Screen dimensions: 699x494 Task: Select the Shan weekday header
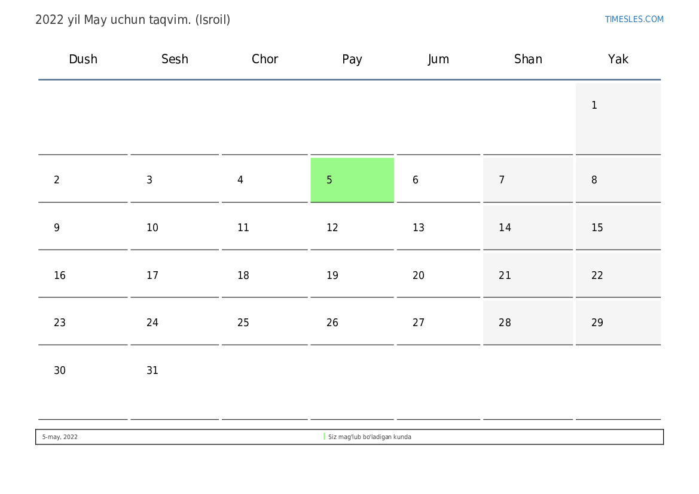pos(528,59)
